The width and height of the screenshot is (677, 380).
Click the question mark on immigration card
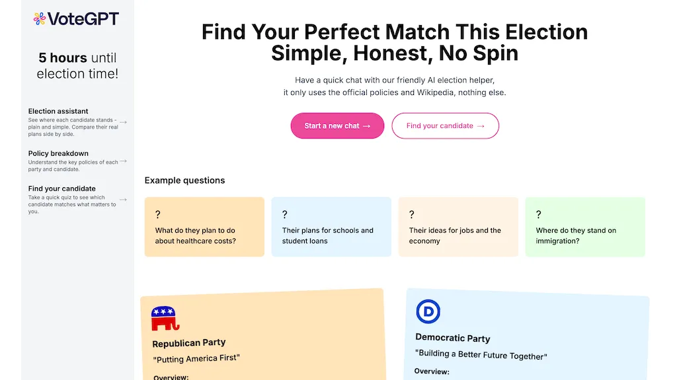tap(538, 214)
